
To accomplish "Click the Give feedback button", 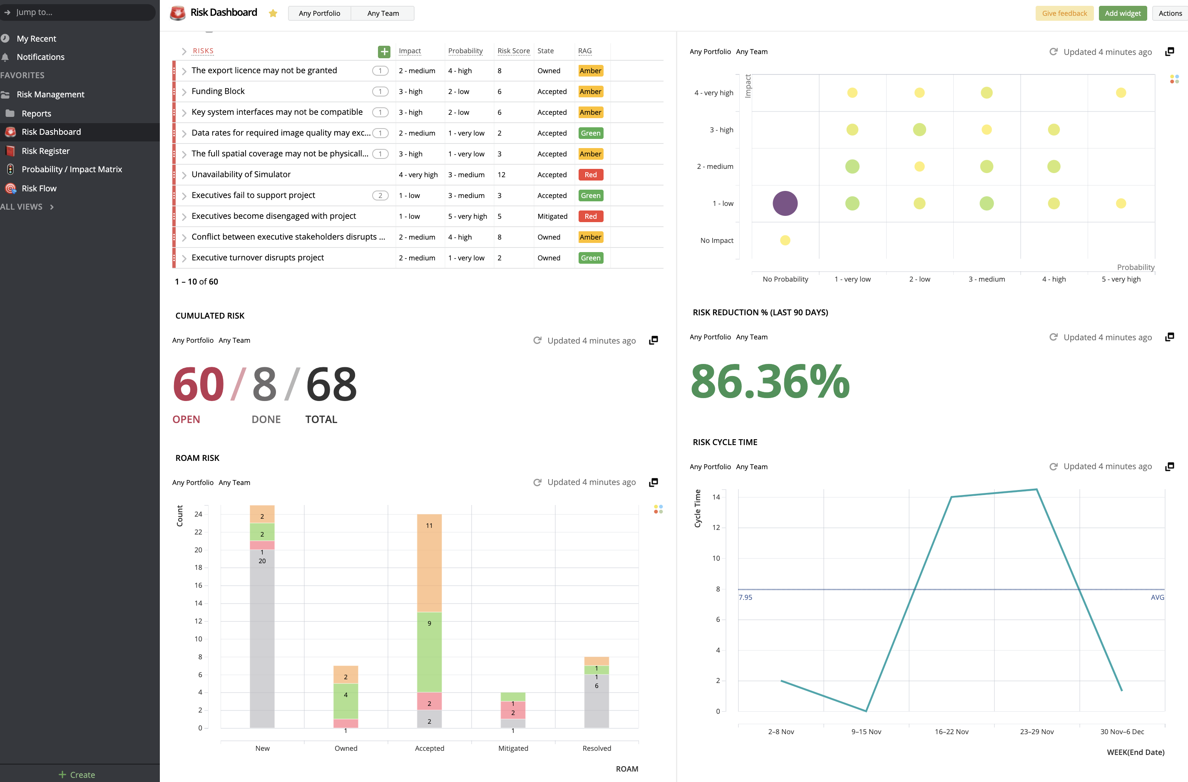I will [x=1064, y=13].
